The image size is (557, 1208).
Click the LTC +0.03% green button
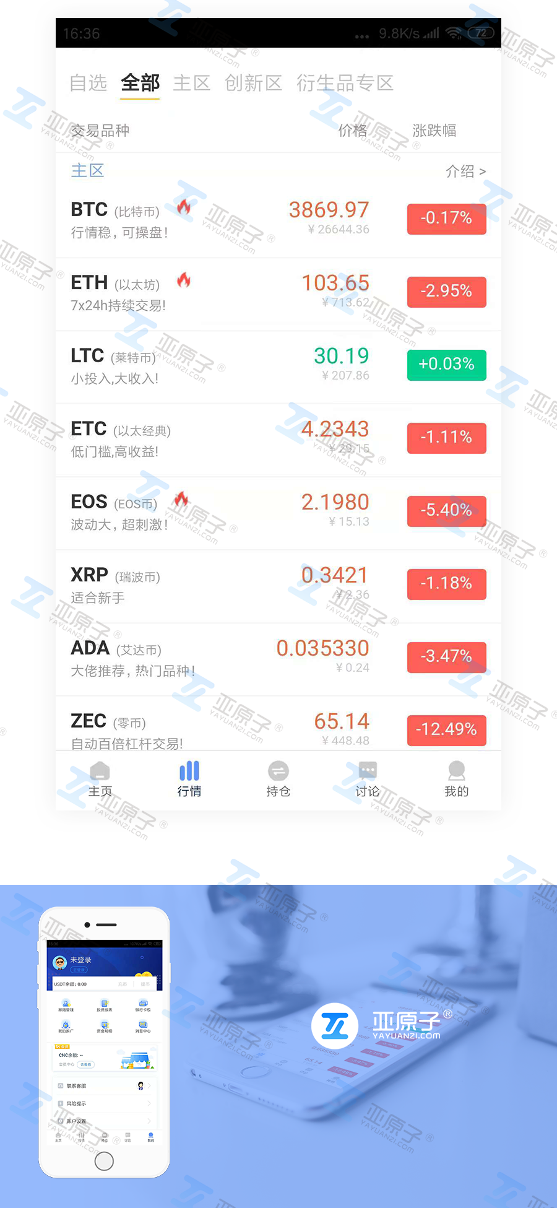pos(446,365)
